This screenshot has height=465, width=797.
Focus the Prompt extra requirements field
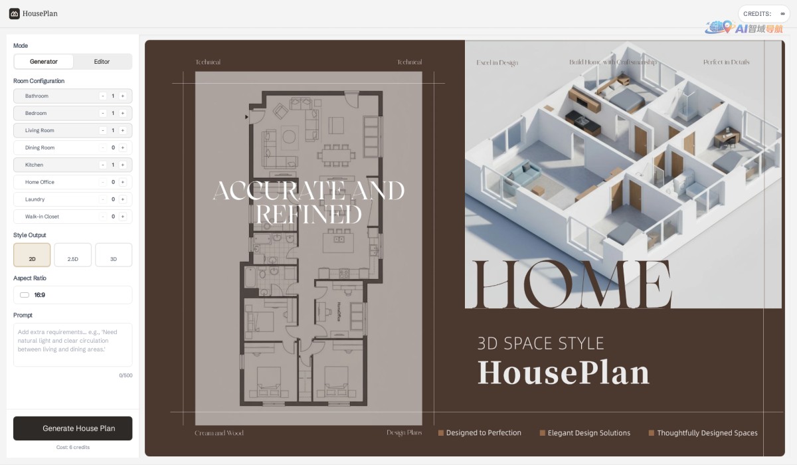73,345
